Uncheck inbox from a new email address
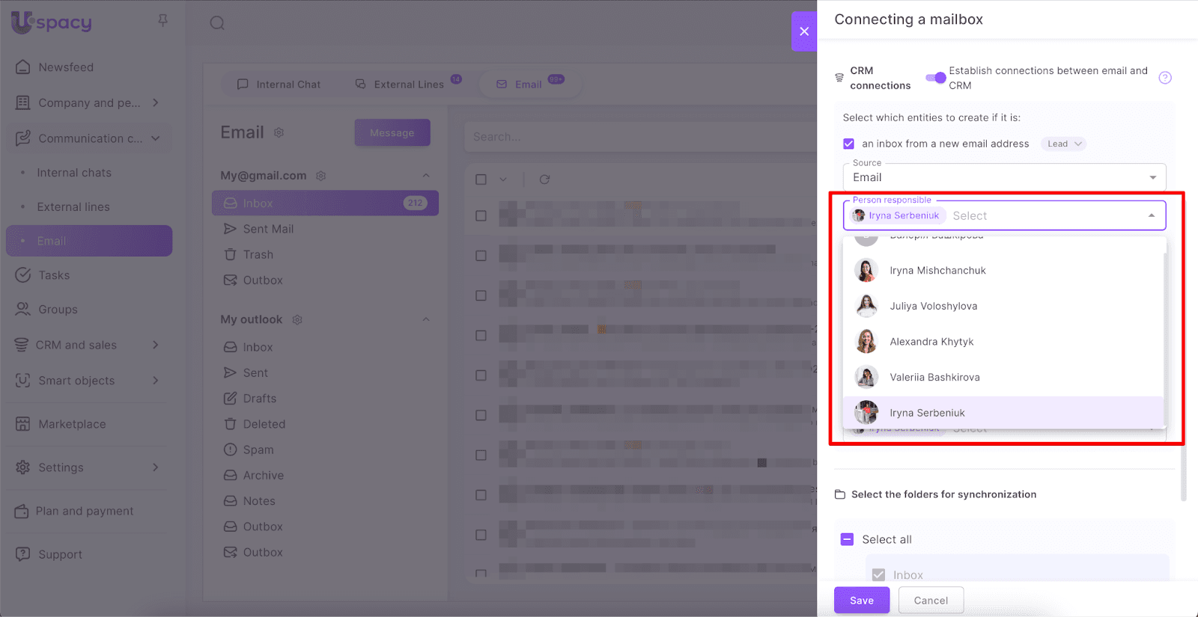This screenshot has width=1198, height=617. point(848,144)
